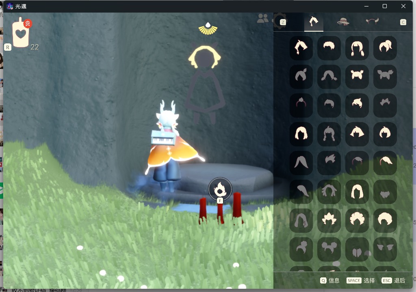Choose the grey two-triangles hair item
The height and width of the screenshot is (292, 416).
pyautogui.click(x=385, y=249)
